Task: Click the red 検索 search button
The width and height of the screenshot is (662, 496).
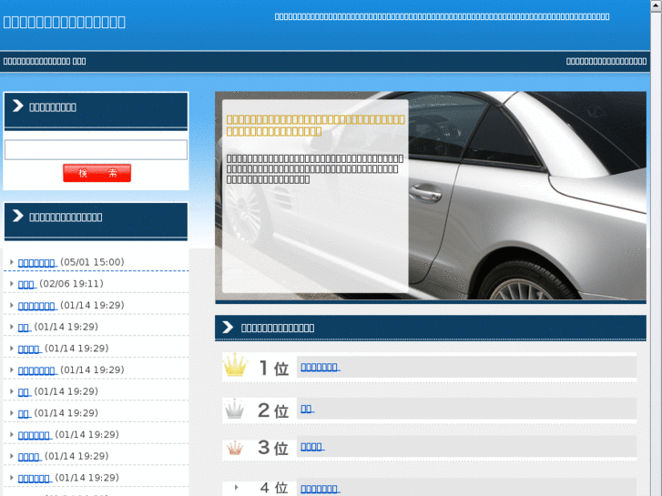Action: point(97,173)
